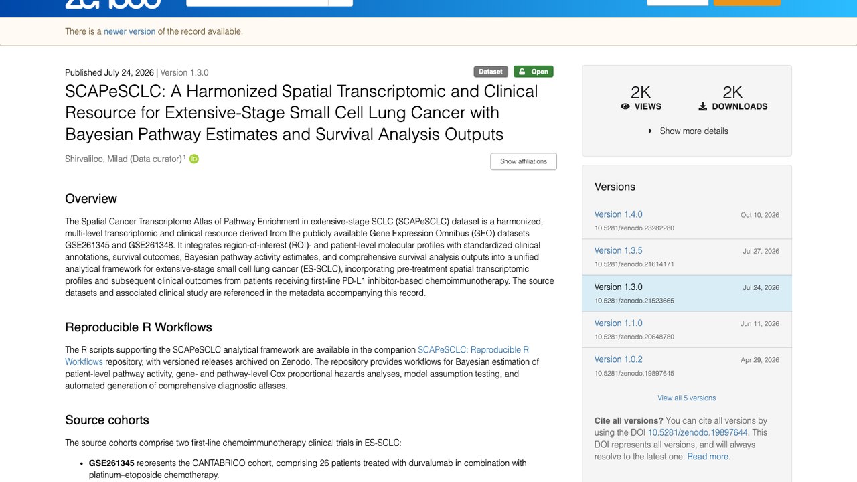Click DOI text 10.5281/zenodo.23282280
Viewport: 857px width, 482px height.
(x=634, y=228)
